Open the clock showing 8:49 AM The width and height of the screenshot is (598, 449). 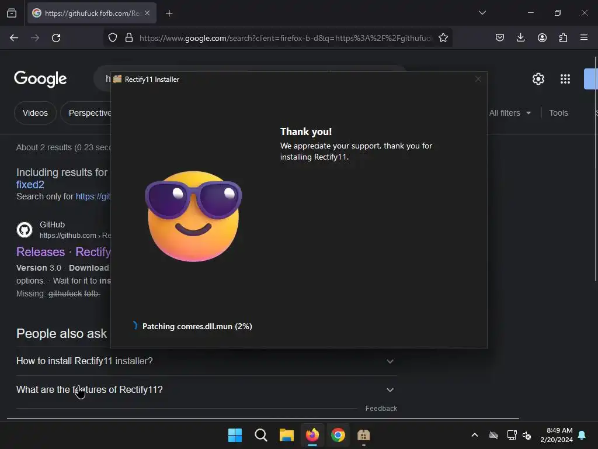click(x=557, y=435)
